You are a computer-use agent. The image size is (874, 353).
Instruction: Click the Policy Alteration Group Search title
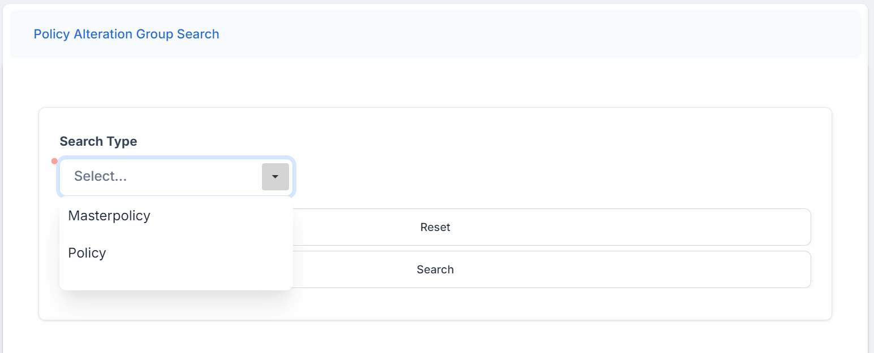pos(126,34)
